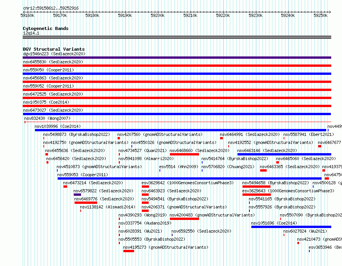This screenshot has height=266, width=342.
Task: Click nsv4195273 (gnomADStructuralVariants) label
Action: point(166,247)
